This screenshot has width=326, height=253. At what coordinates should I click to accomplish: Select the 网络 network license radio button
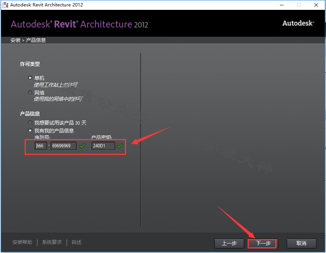click(x=30, y=92)
